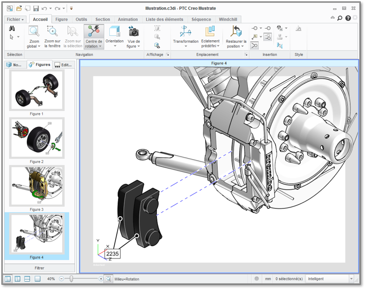Click the zoom slider handle in status bar
The image size is (365, 289).
point(71,279)
